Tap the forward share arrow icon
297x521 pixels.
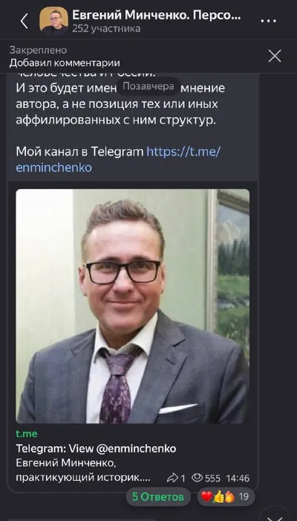[x=172, y=478]
